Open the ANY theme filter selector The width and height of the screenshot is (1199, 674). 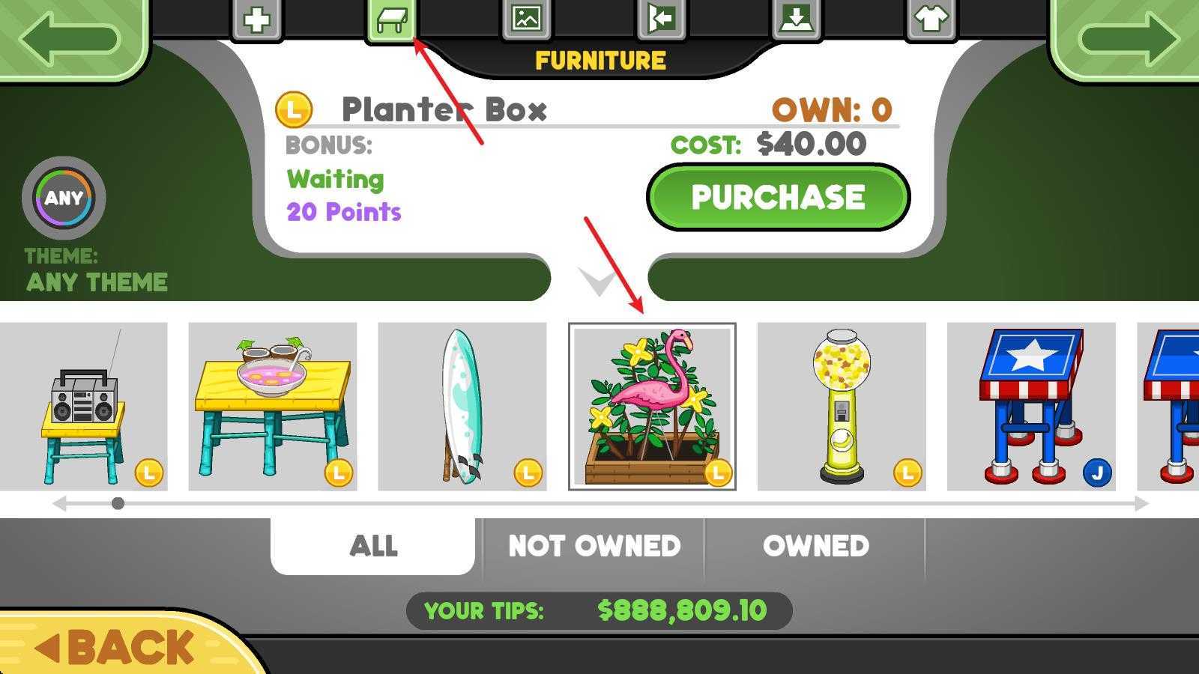click(64, 198)
